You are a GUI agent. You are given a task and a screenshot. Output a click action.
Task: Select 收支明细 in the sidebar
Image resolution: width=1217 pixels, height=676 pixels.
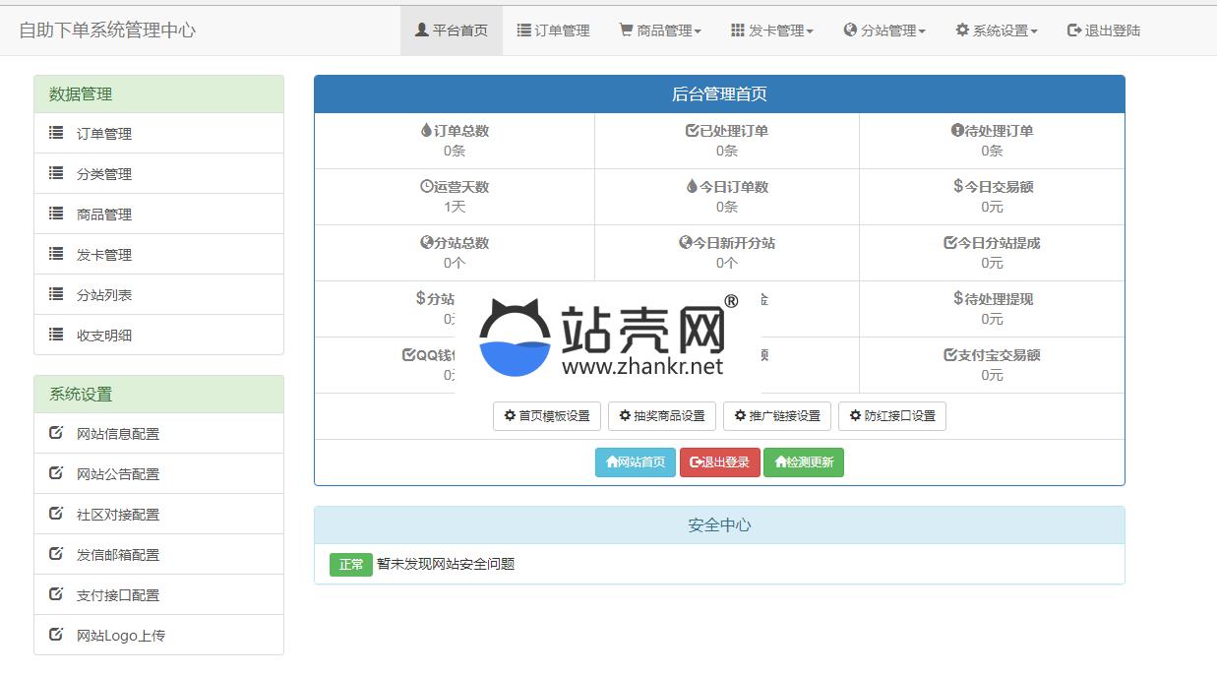[104, 336]
